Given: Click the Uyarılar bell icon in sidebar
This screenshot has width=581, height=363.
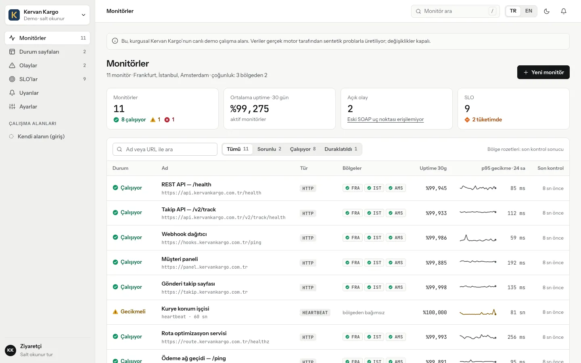Looking at the screenshot, I should pos(12,93).
